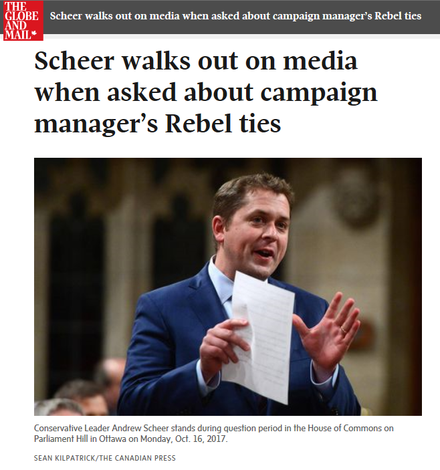This screenshot has width=440, height=470.
Task: Click "Scheer" in the top bar title
Action: coord(68,15)
